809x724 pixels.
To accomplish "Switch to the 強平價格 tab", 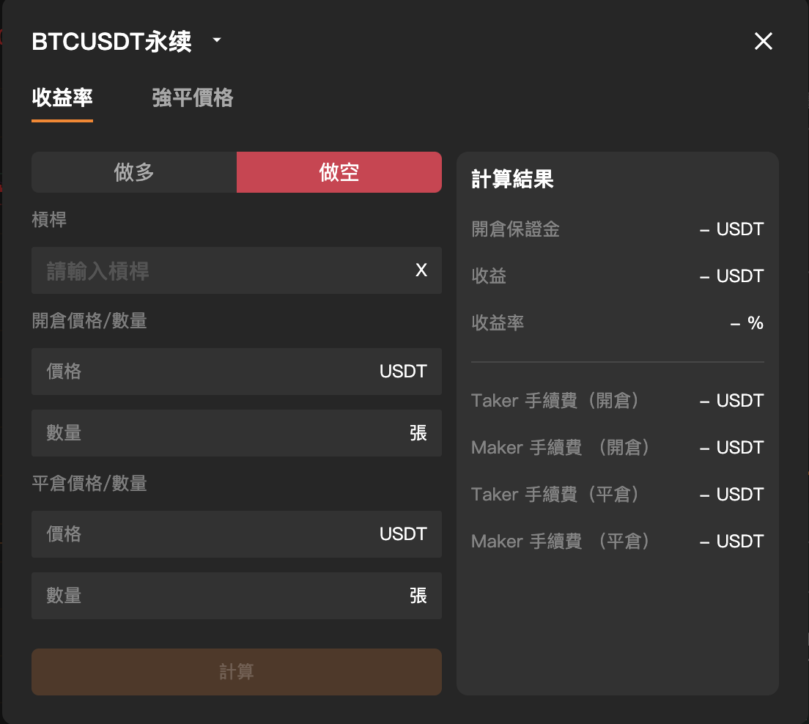I will click(x=192, y=97).
